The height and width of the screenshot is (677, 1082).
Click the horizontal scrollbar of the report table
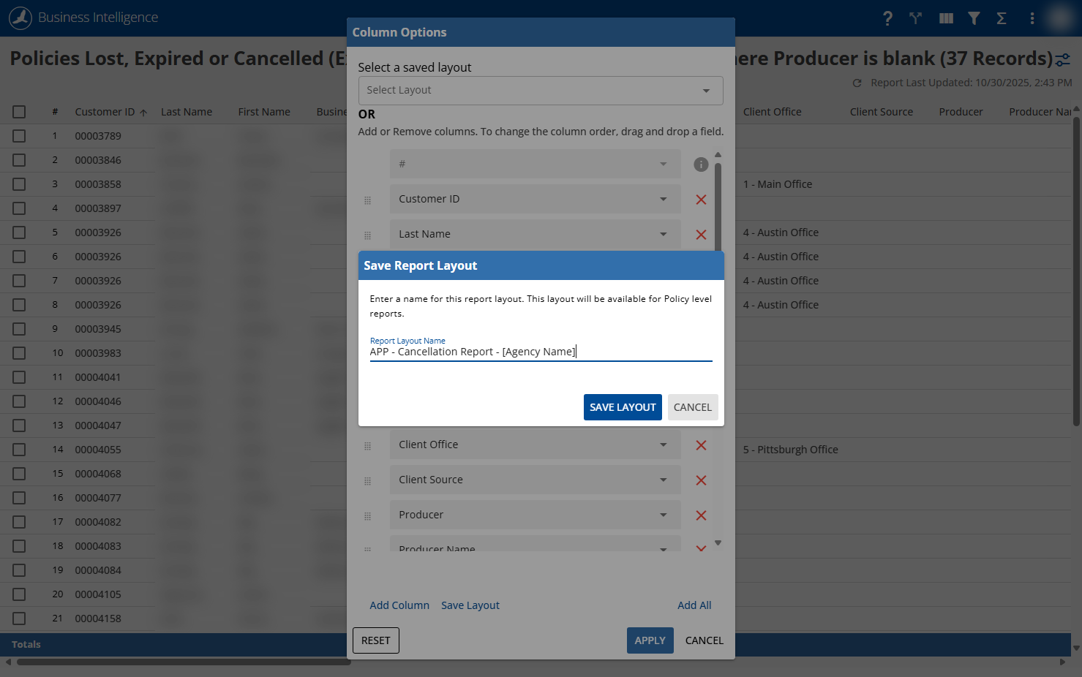pos(184,662)
